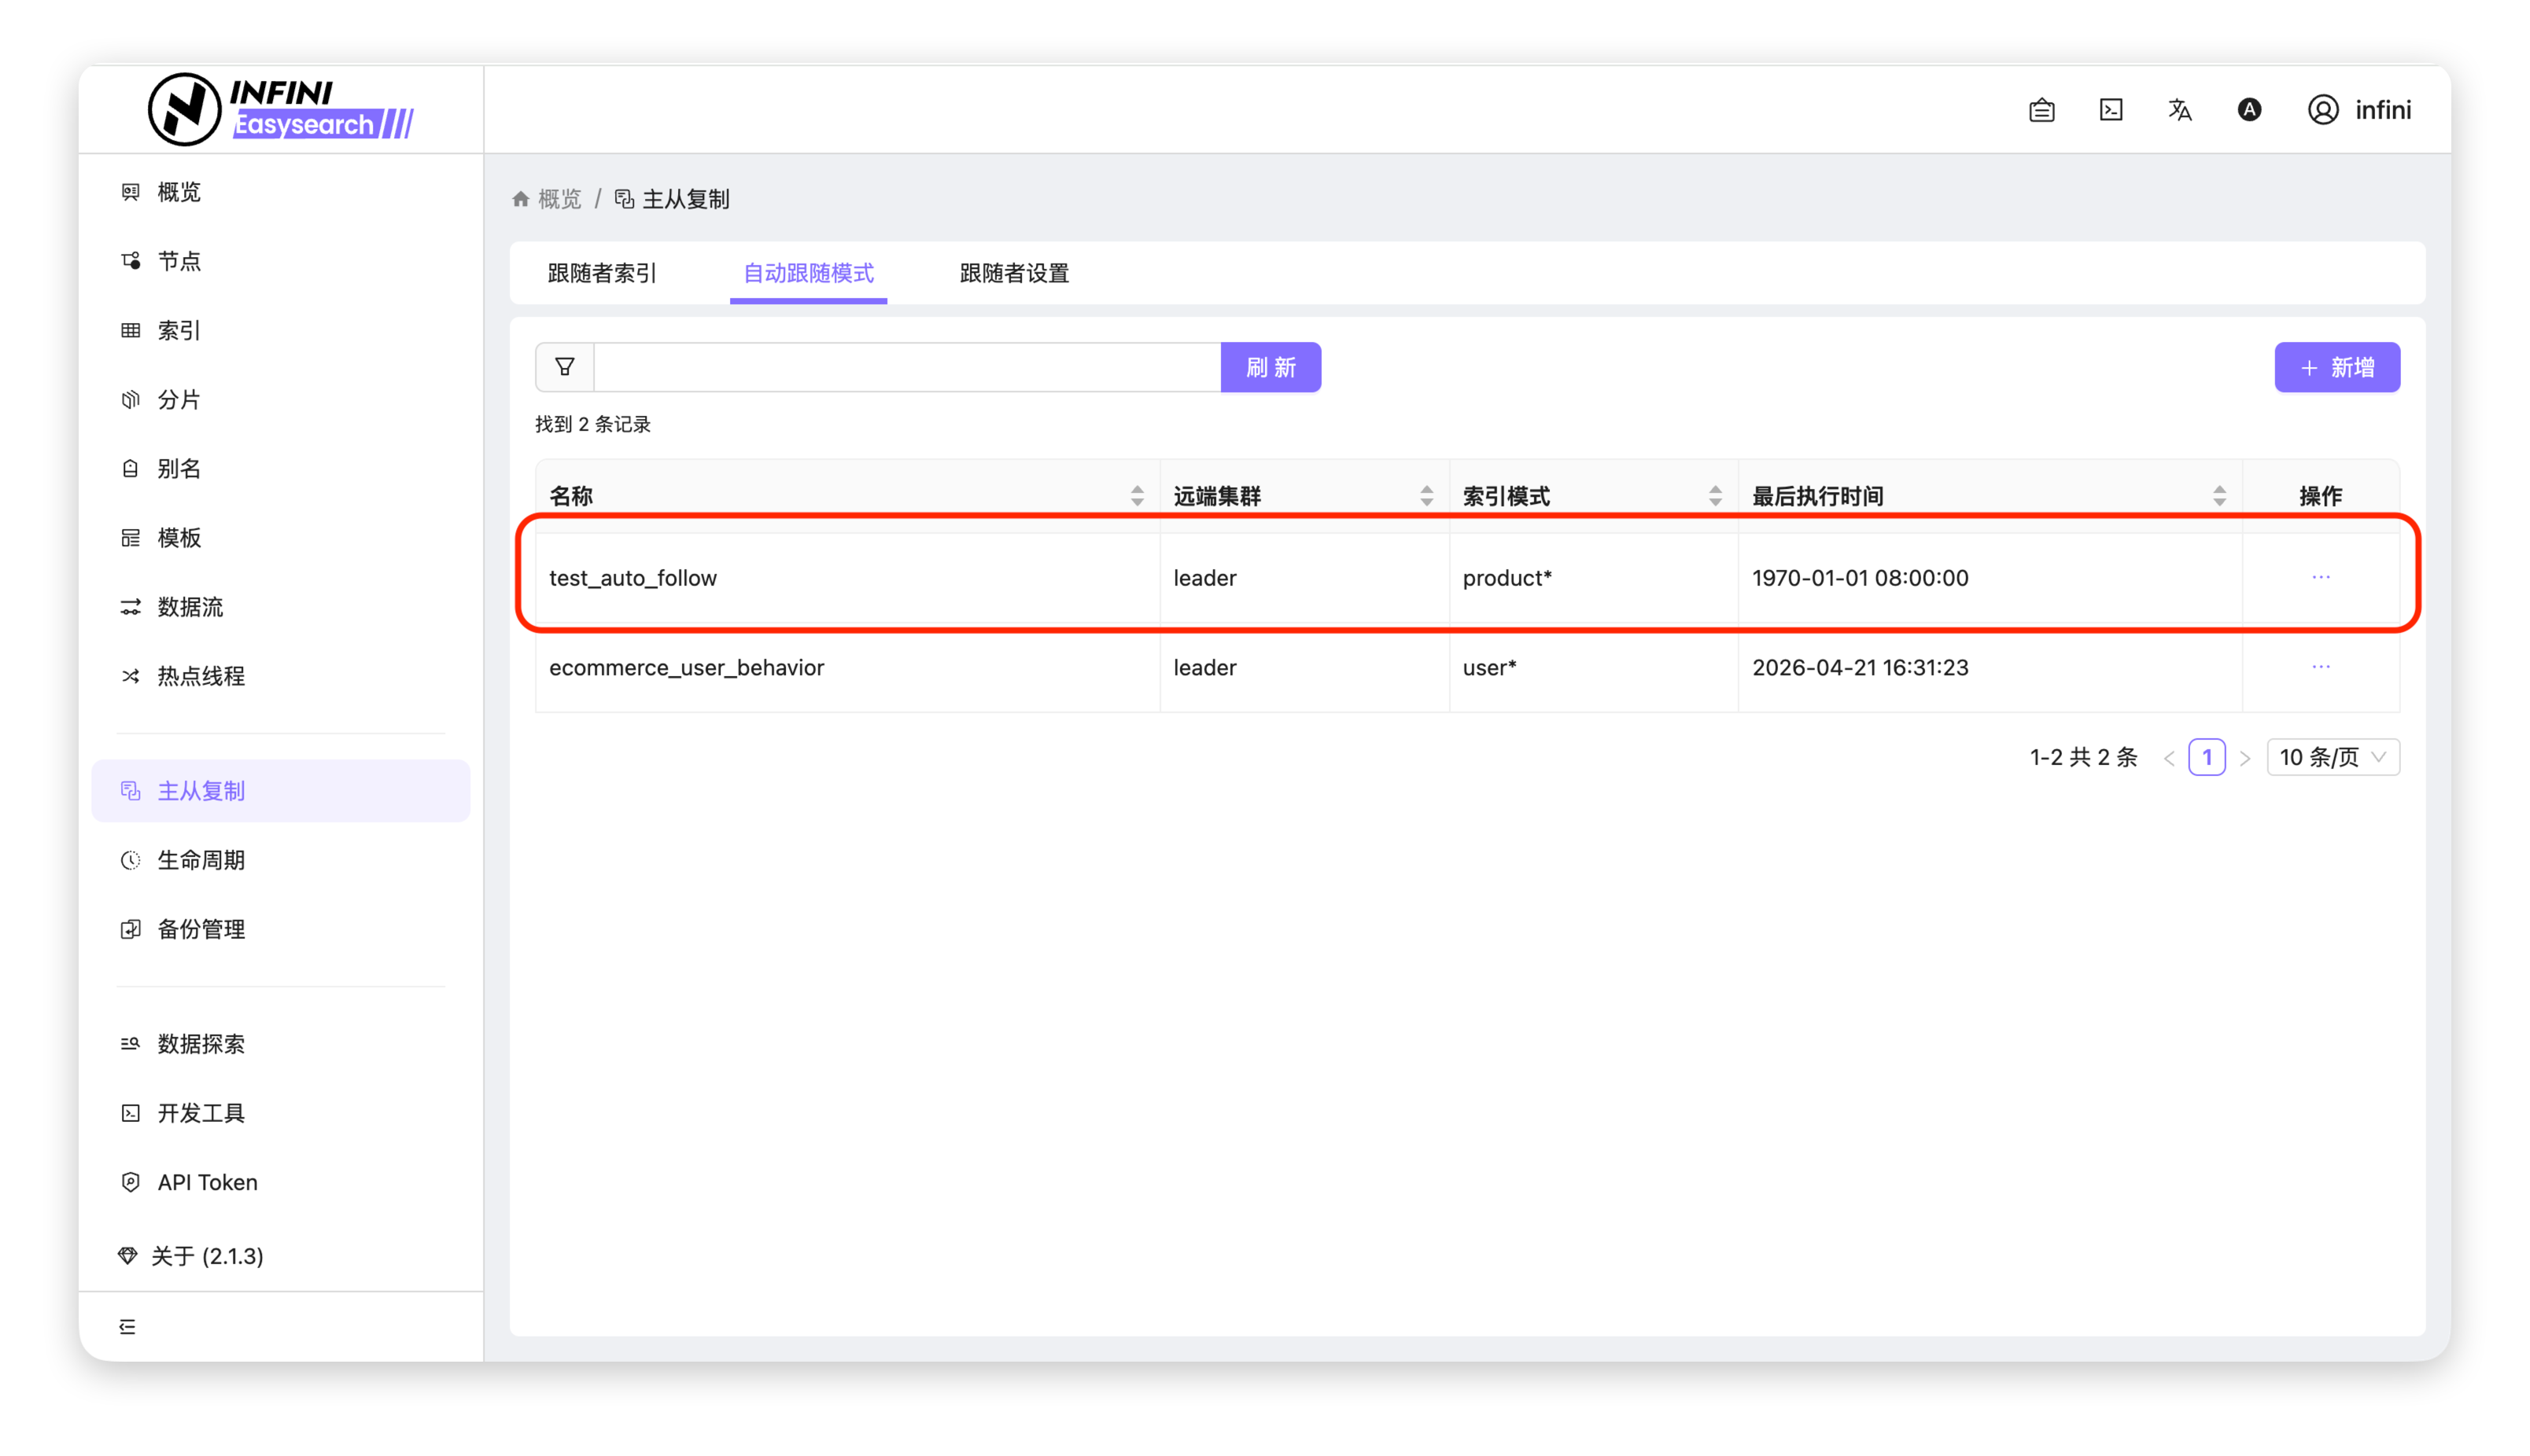2530x1456 pixels.
Task: Click the language translate icon
Action: pyautogui.click(x=2180, y=110)
